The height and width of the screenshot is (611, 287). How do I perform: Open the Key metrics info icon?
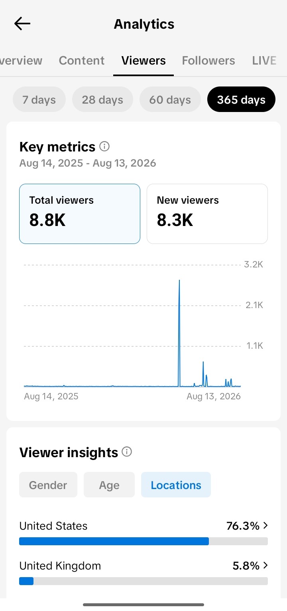pos(104,147)
